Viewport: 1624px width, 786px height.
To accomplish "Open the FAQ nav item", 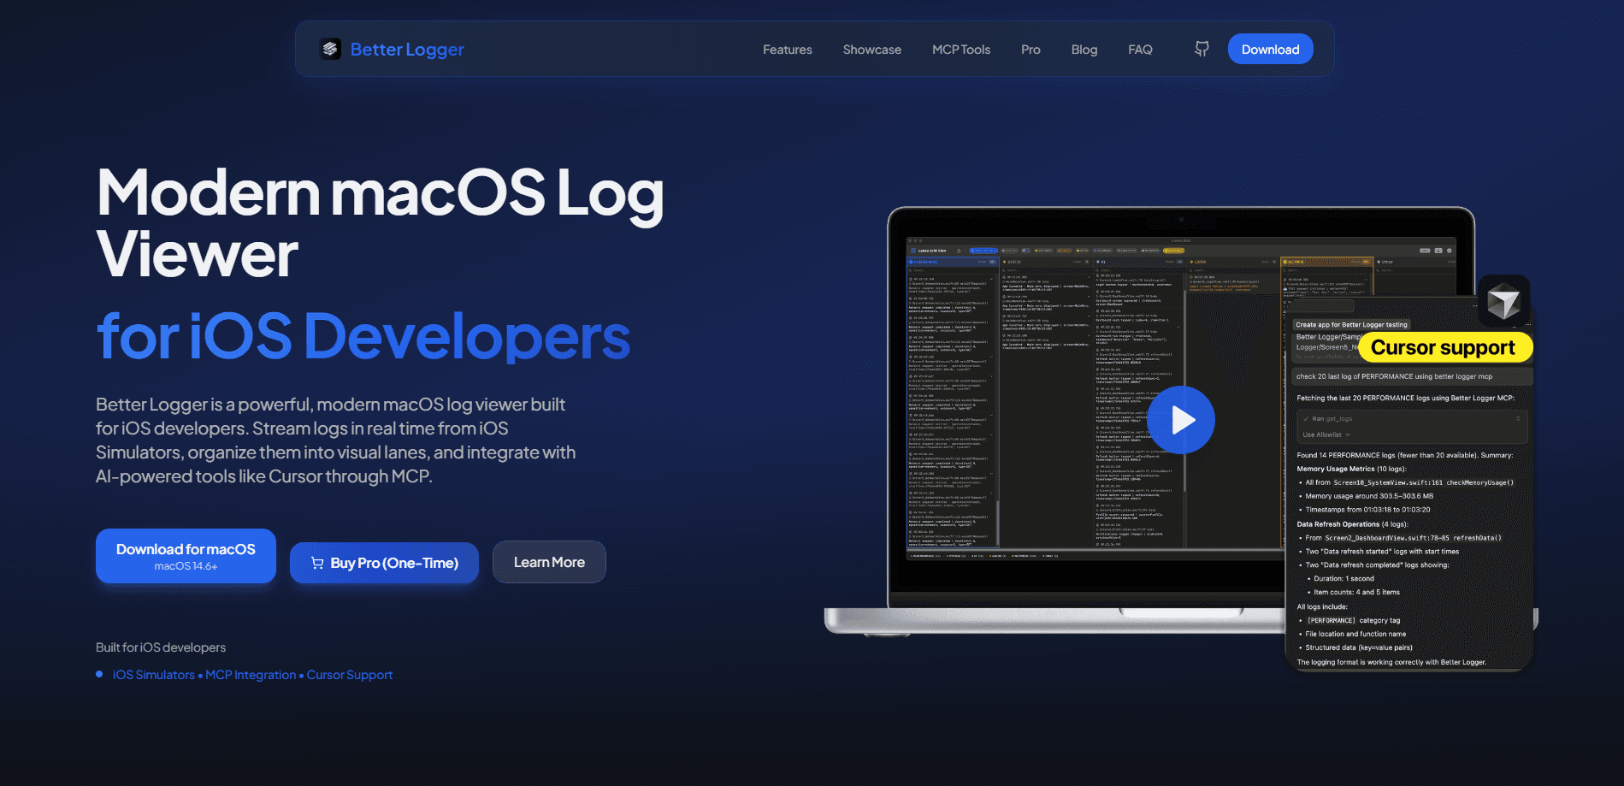I will point(1140,50).
